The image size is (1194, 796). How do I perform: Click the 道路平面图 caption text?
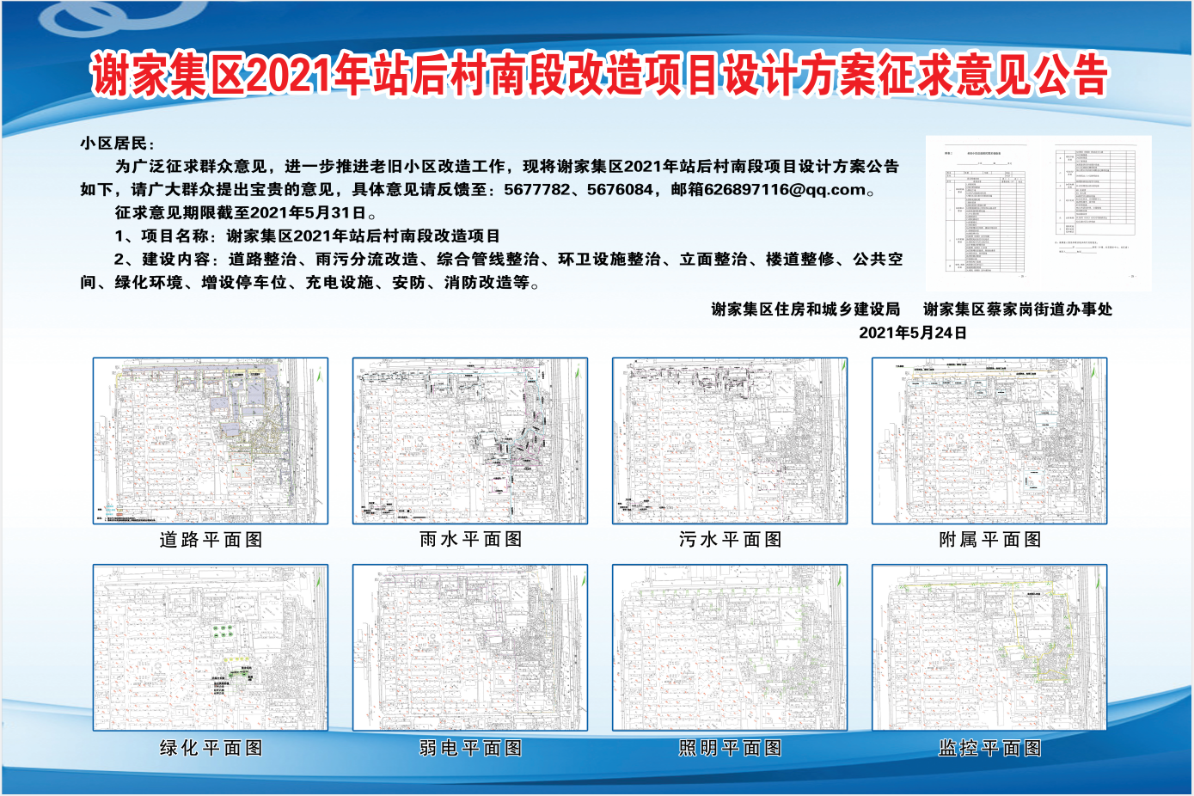pyautogui.click(x=211, y=540)
